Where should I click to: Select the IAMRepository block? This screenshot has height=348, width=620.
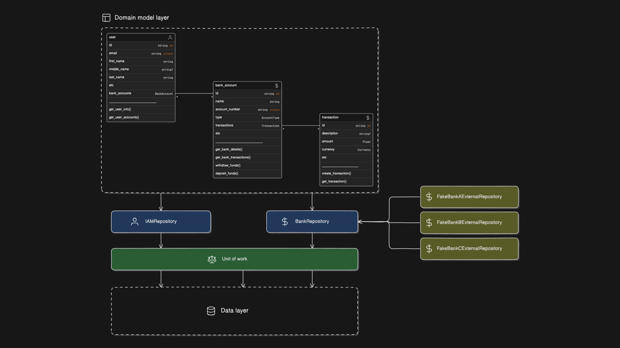point(161,222)
